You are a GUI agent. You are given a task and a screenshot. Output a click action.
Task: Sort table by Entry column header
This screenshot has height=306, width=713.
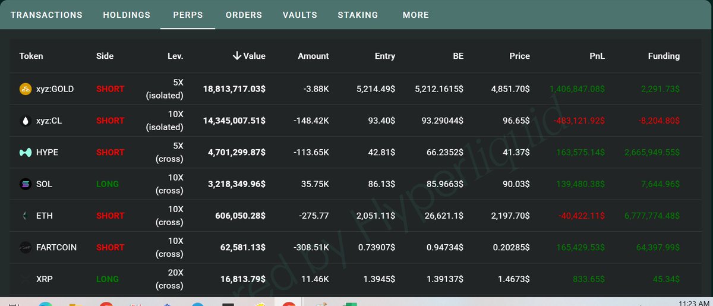tap(385, 56)
